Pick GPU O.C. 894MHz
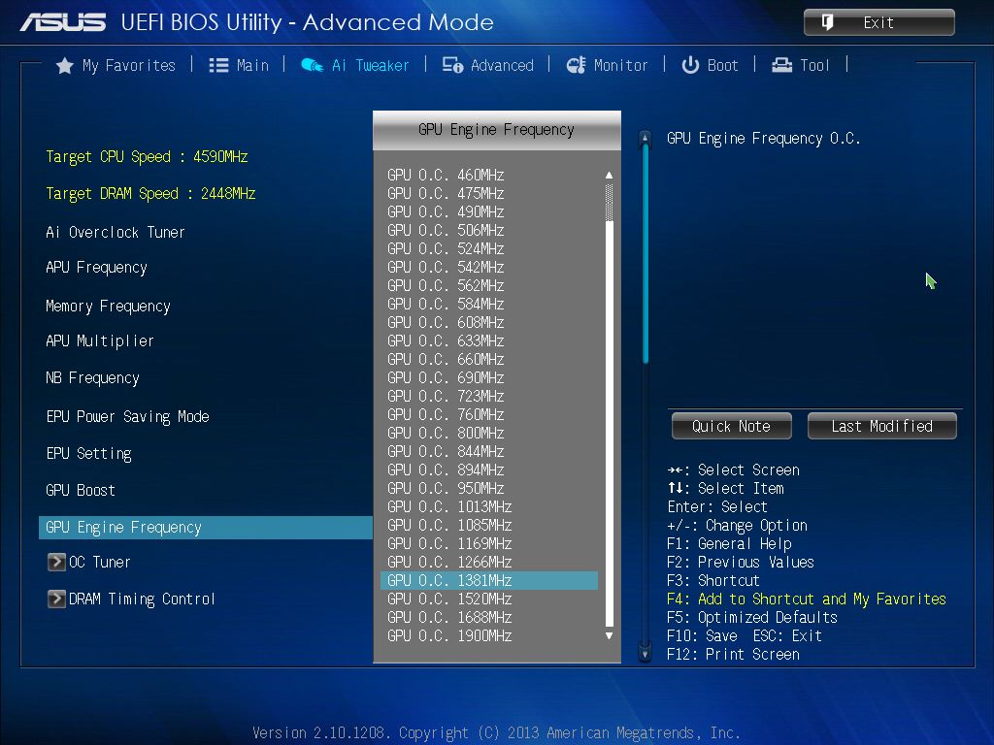 [446, 470]
